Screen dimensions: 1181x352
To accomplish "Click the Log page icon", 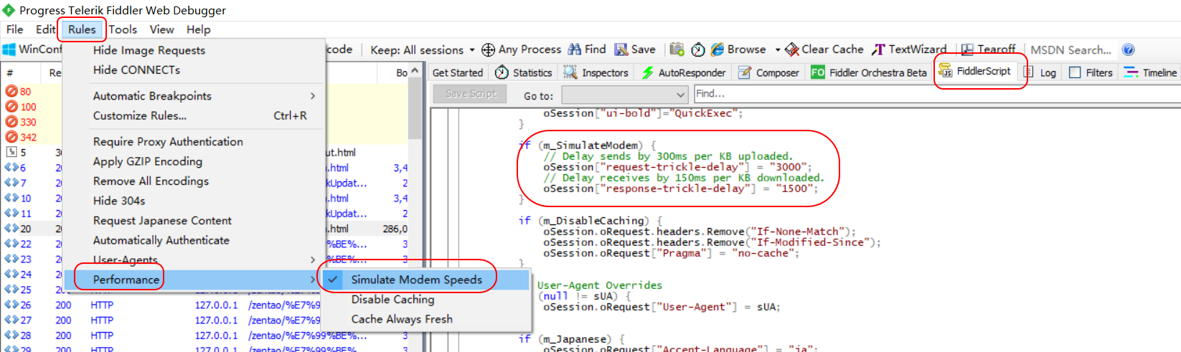I will (x=1028, y=72).
